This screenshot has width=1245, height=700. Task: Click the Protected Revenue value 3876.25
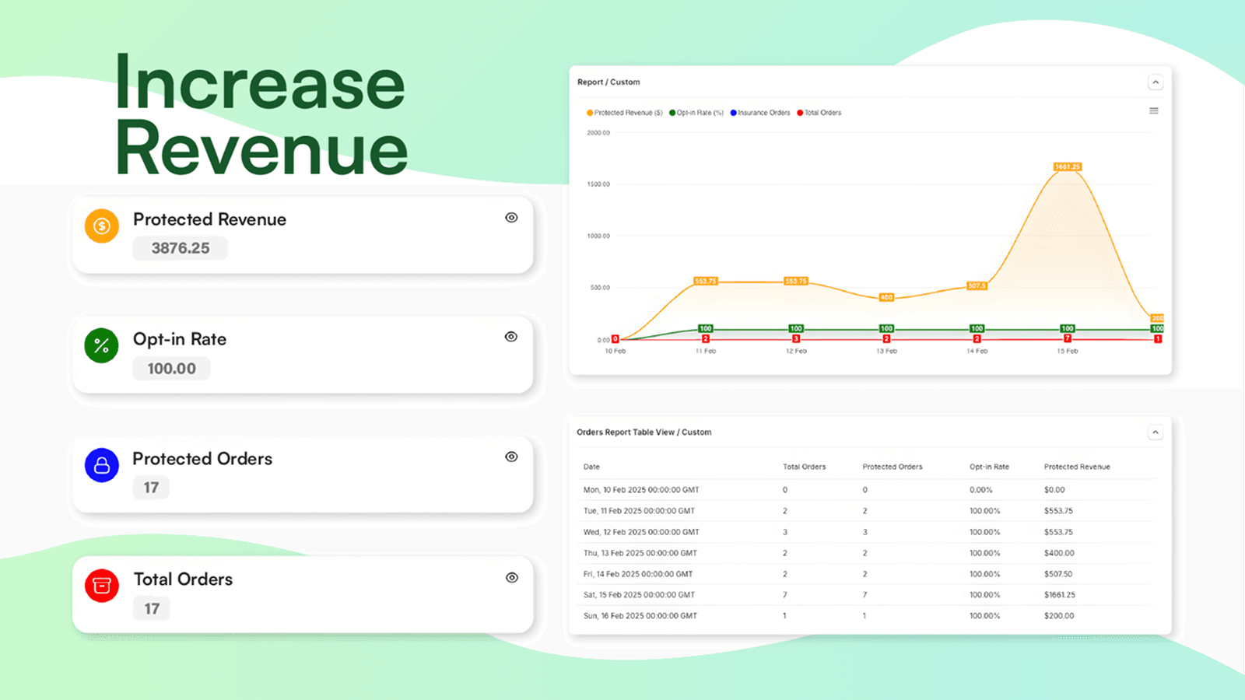pos(180,248)
